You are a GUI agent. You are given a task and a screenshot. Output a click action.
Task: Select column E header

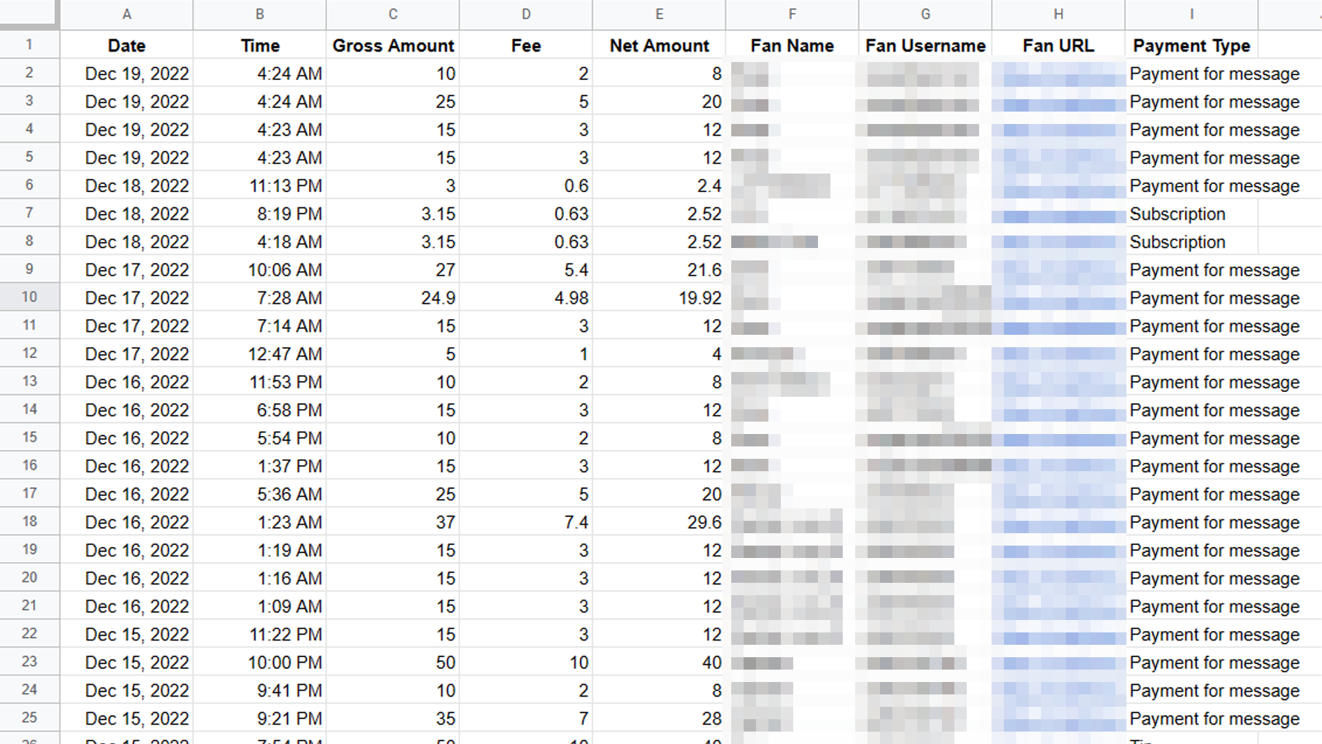659,14
